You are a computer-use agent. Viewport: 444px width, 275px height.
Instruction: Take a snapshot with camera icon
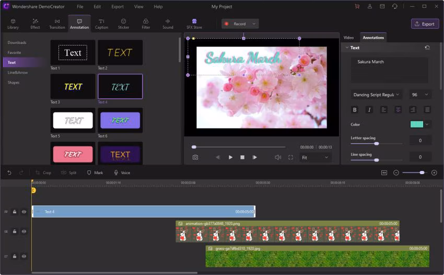click(x=195, y=157)
